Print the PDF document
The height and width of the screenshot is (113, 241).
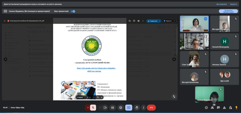point(138,21)
